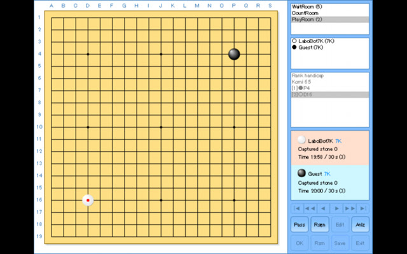Click the black stone at P4

click(234, 54)
